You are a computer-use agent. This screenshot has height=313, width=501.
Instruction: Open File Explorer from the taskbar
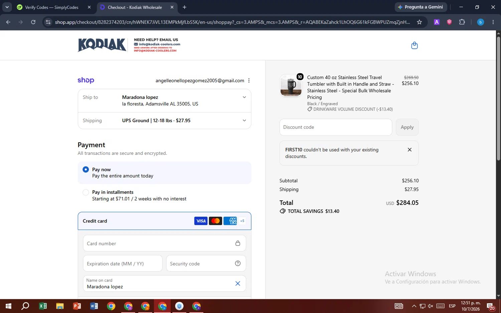(x=60, y=306)
